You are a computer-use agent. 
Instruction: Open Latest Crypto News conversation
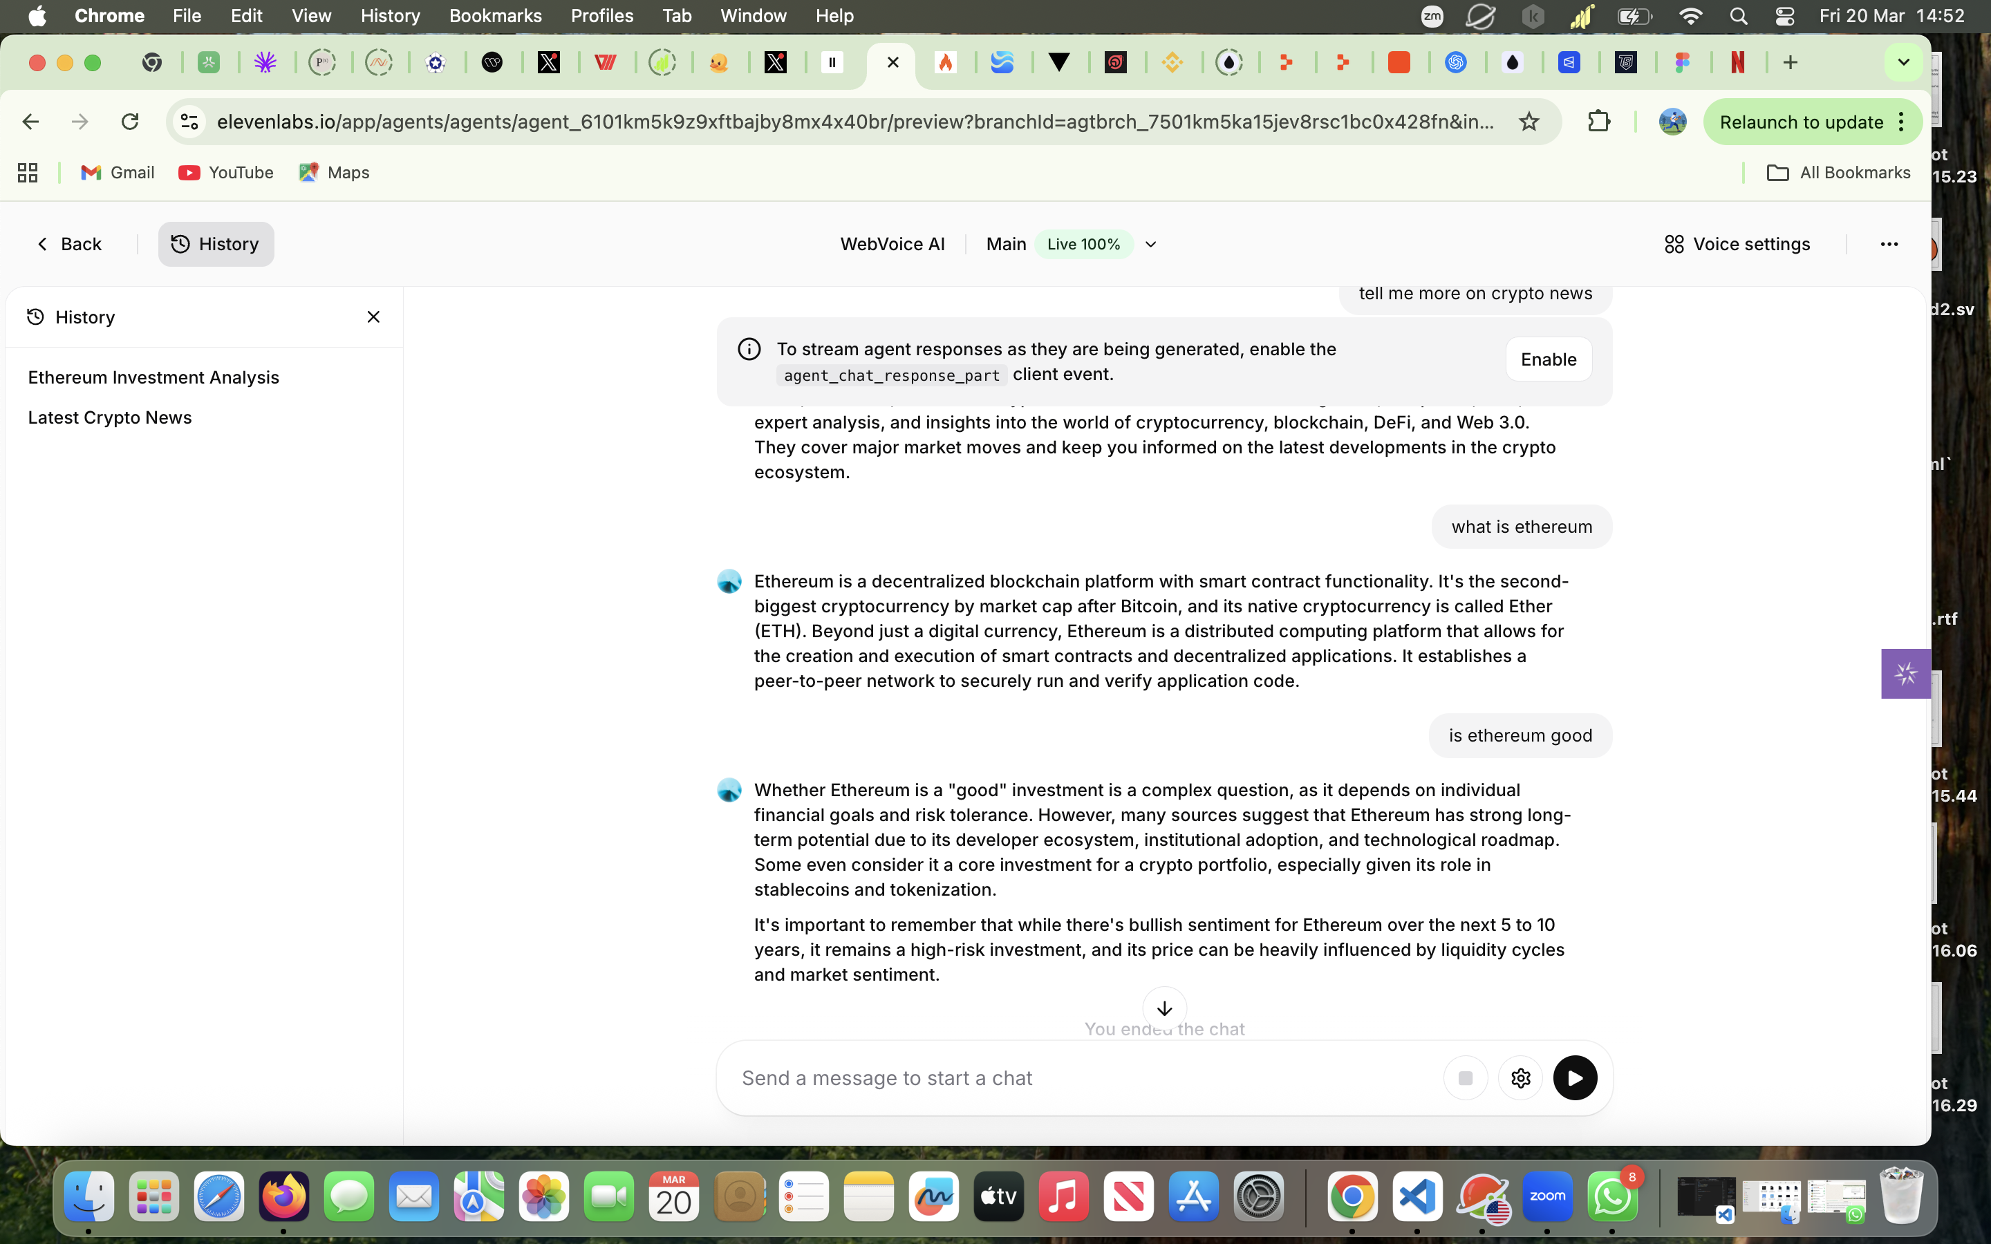pyautogui.click(x=110, y=417)
